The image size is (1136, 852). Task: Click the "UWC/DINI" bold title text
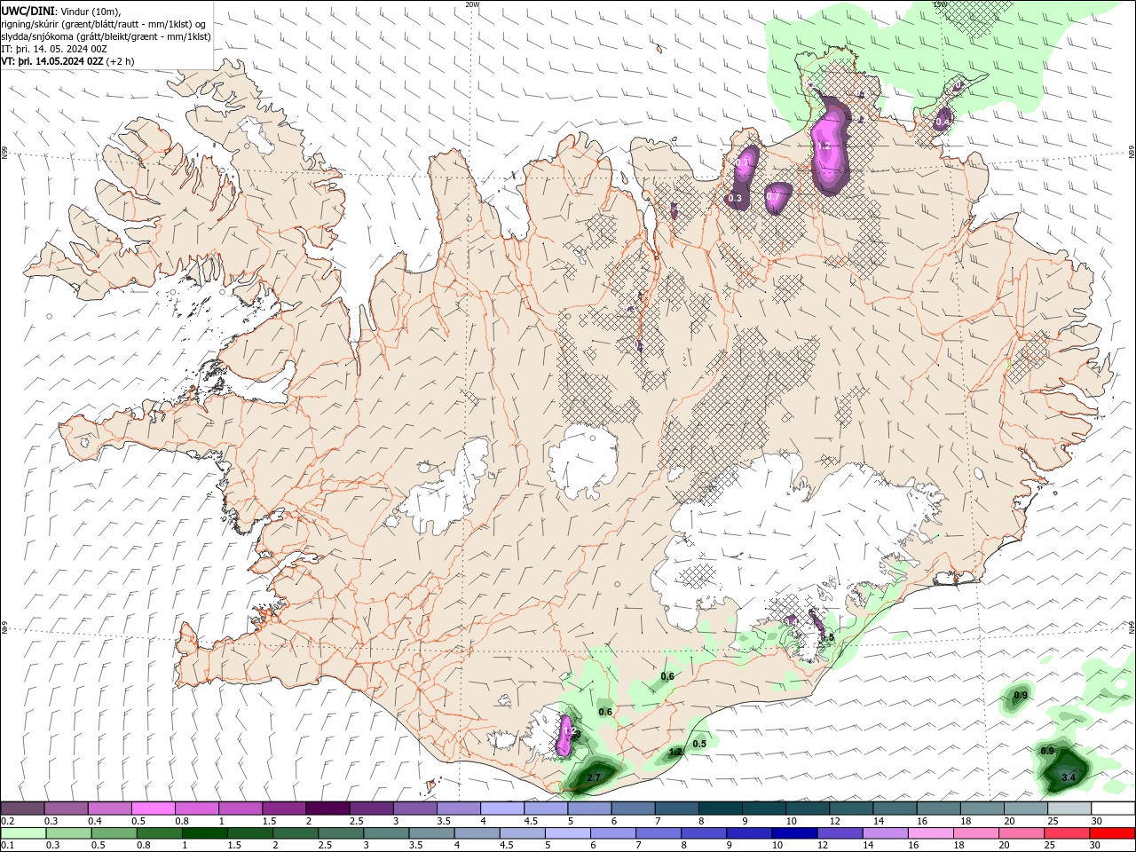28,11
